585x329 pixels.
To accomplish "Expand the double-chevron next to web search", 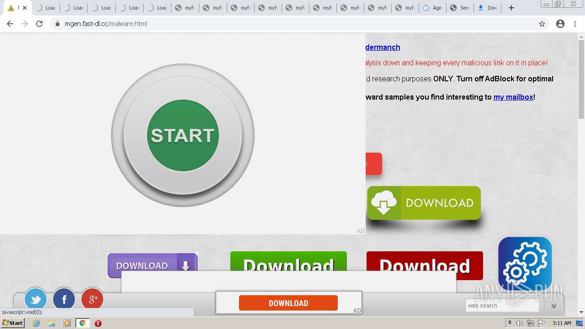I will [x=554, y=306].
